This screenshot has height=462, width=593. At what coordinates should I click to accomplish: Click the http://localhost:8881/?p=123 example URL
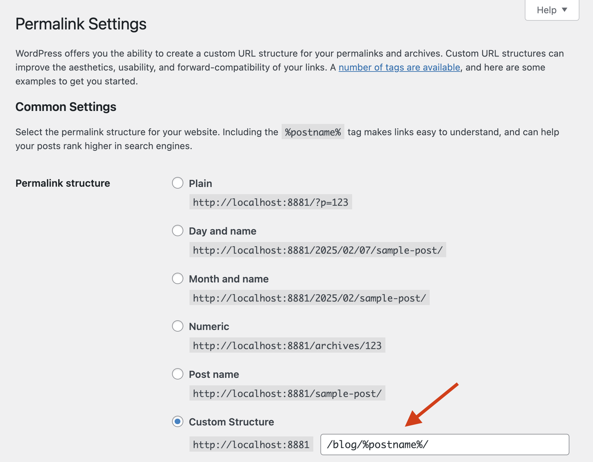pos(271,202)
